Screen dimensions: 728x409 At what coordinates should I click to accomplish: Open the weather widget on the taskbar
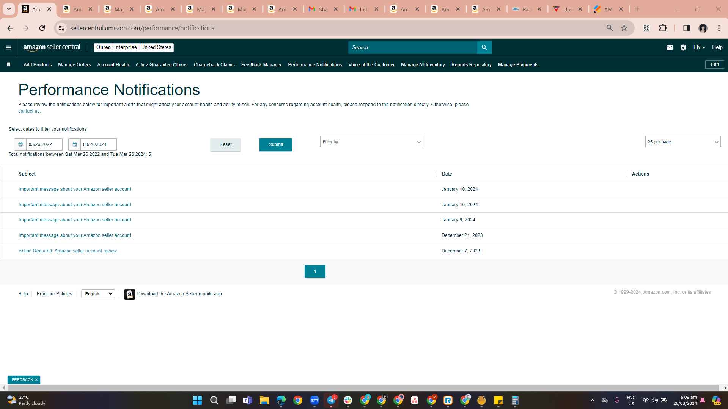27,400
